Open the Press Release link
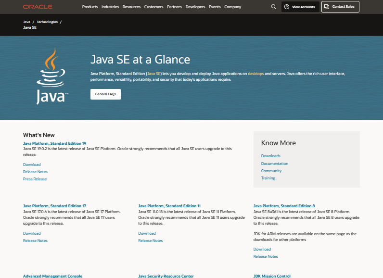Image resolution: width=383 pixels, height=278 pixels. (x=35, y=179)
